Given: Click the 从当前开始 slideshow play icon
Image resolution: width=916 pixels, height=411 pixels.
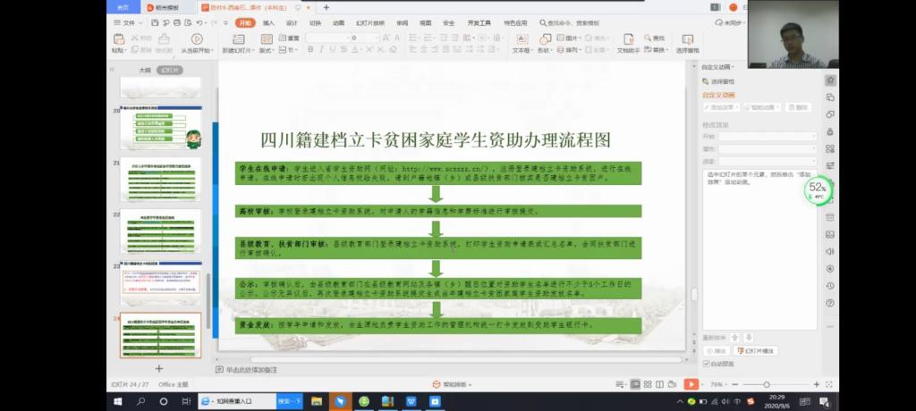Looking at the screenshot, I should coord(197,38).
